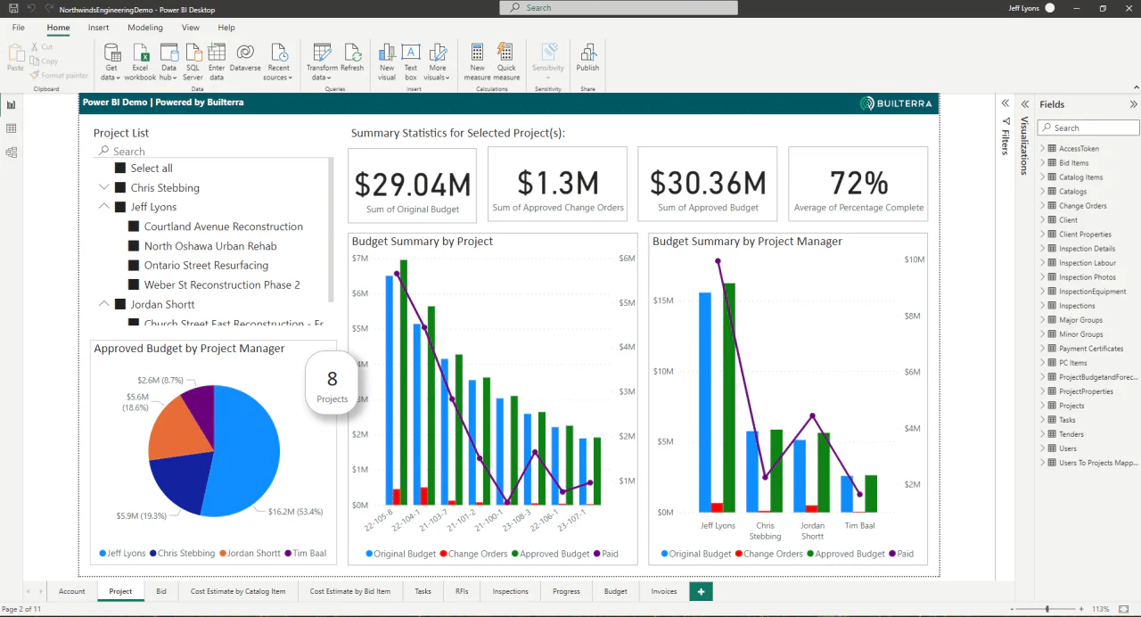The height and width of the screenshot is (617, 1141).
Task: Create a Quick measure
Action: click(x=506, y=62)
